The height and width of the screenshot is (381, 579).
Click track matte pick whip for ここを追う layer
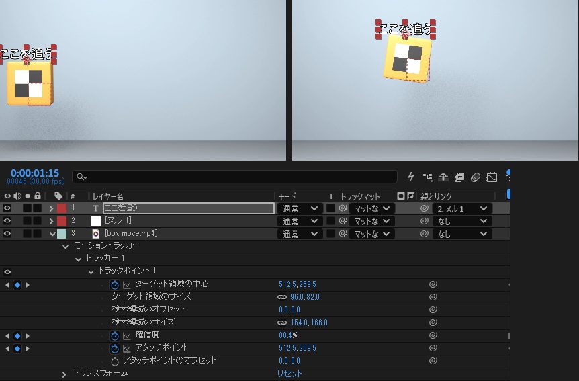pyautogui.click(x=343, y=208)
